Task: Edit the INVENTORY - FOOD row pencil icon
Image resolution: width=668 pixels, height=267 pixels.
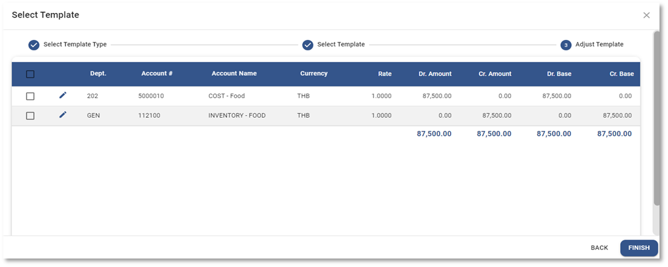Action: coord(63,115)
